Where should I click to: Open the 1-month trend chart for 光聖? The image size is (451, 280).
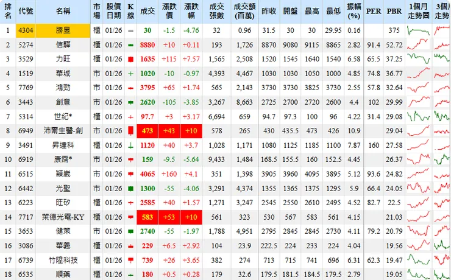[x=419, y=188]
